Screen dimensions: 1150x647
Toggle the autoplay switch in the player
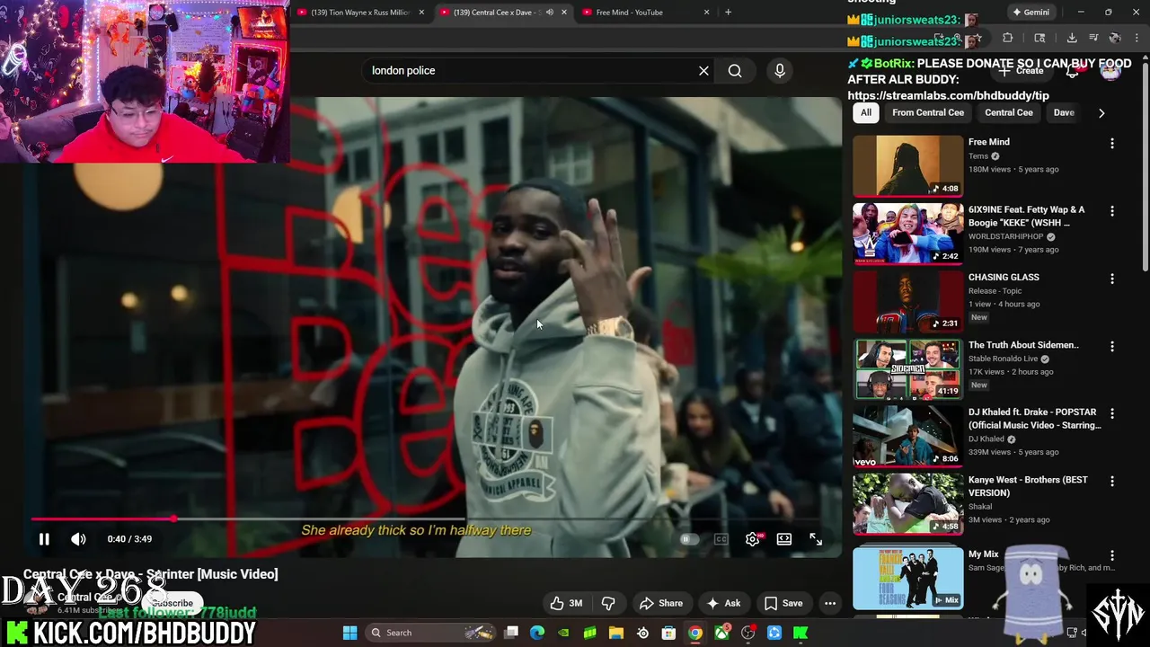[x=688, y=539]
